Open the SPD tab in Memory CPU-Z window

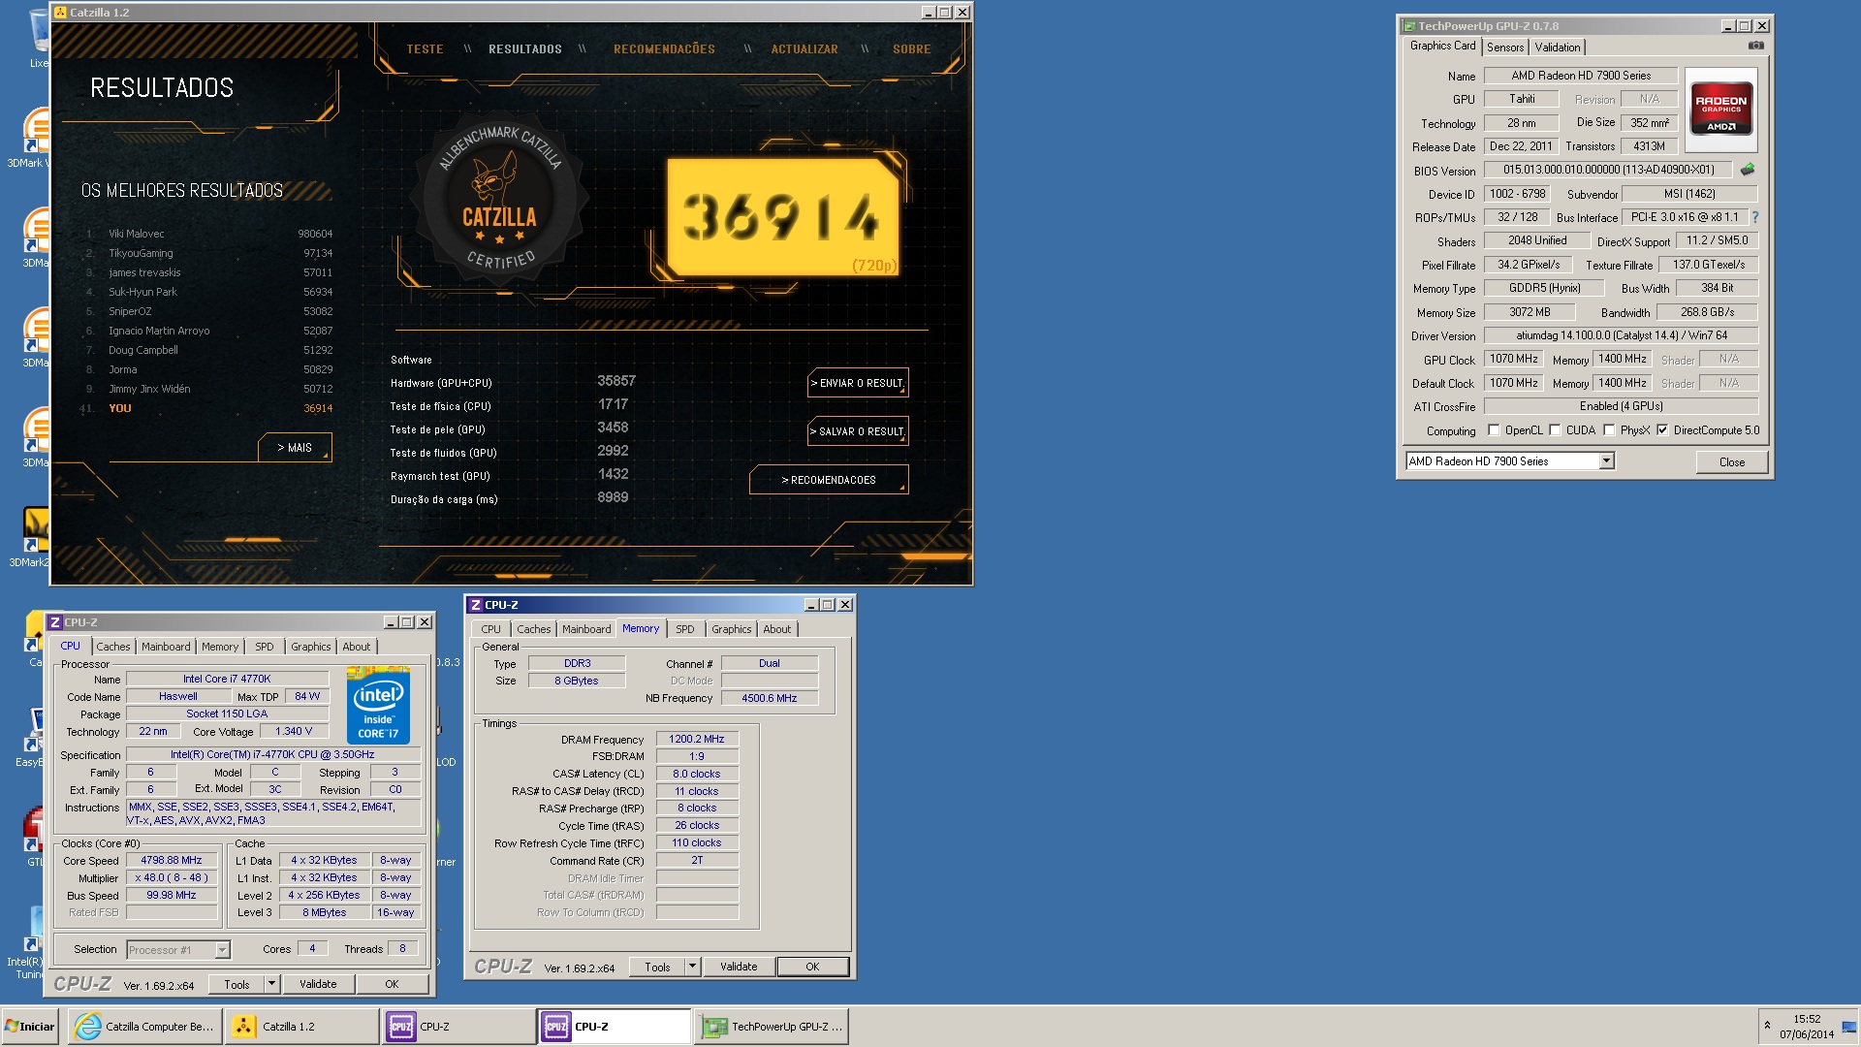(x=684, y=629)
